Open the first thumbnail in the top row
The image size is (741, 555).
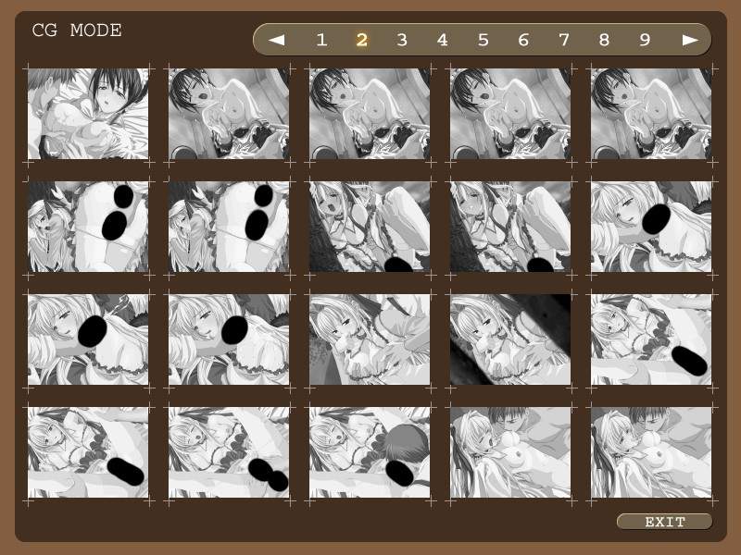click(88, 114)
